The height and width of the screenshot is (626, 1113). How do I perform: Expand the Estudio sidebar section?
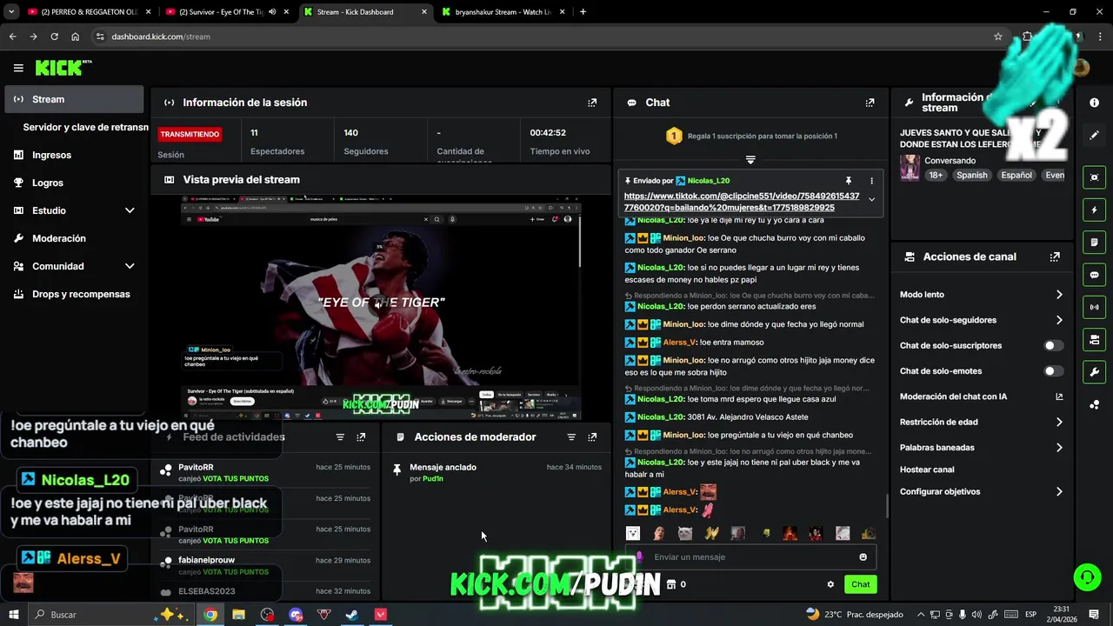click(x=74, y=210)
